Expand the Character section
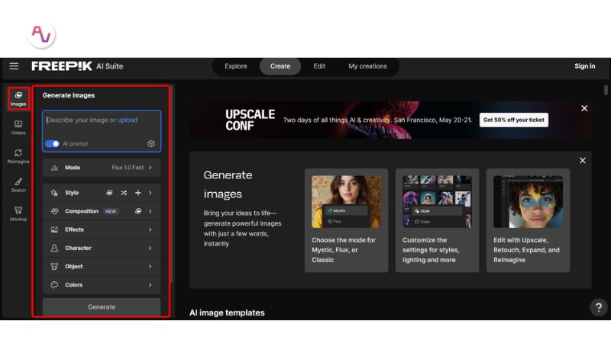This screenshot has height=343, width=611. [102, 248]
